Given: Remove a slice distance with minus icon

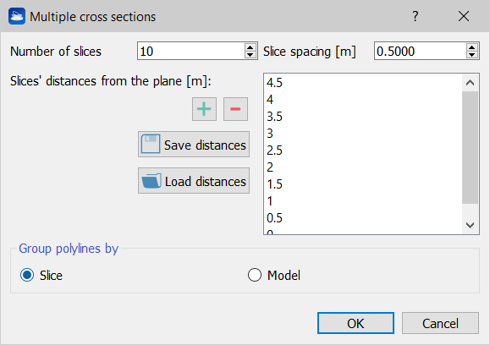Looking at the screenshot, I should coord(235,109).
